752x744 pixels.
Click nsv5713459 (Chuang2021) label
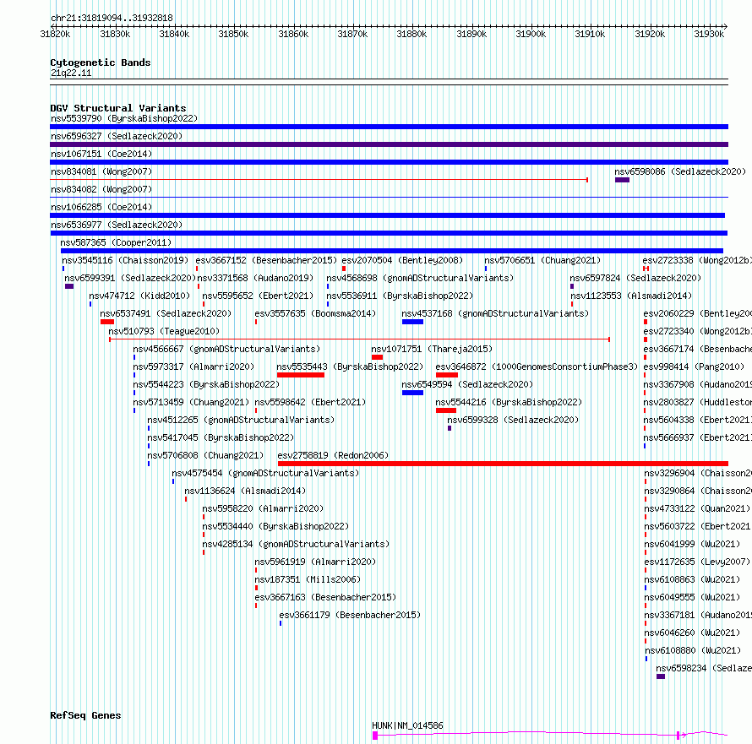coord(191,402)
